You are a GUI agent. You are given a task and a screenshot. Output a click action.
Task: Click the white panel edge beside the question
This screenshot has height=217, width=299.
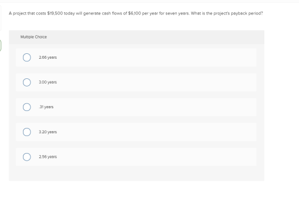[1, 18]
